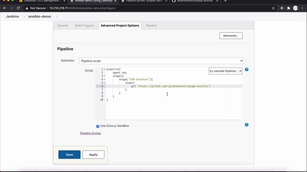307x172 pixels.
Task: Go back with the browser back arrow
Action: (4, 8)
